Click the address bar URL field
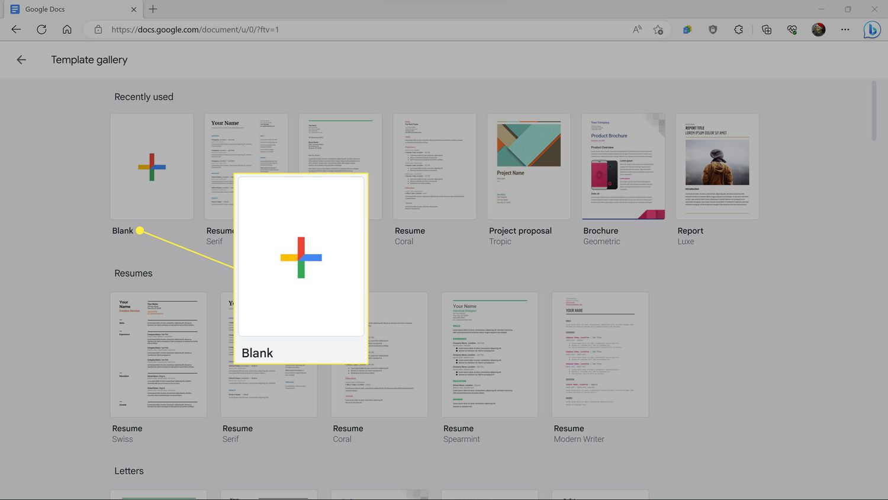Screen dimensions: 888x500 355,30
